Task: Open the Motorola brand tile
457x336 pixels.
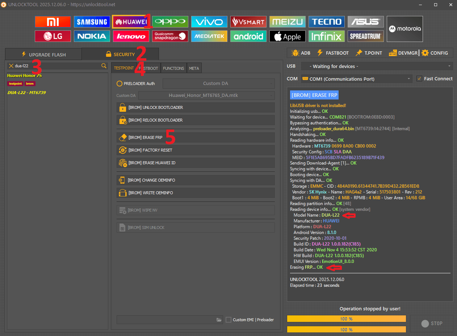Action: coord(404,29)
